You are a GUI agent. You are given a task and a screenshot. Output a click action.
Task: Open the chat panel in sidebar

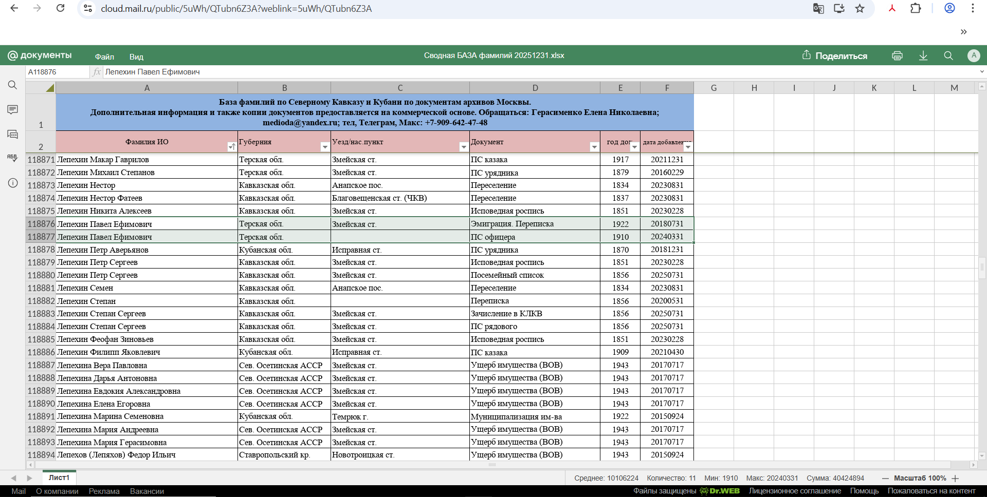point(13,134)
